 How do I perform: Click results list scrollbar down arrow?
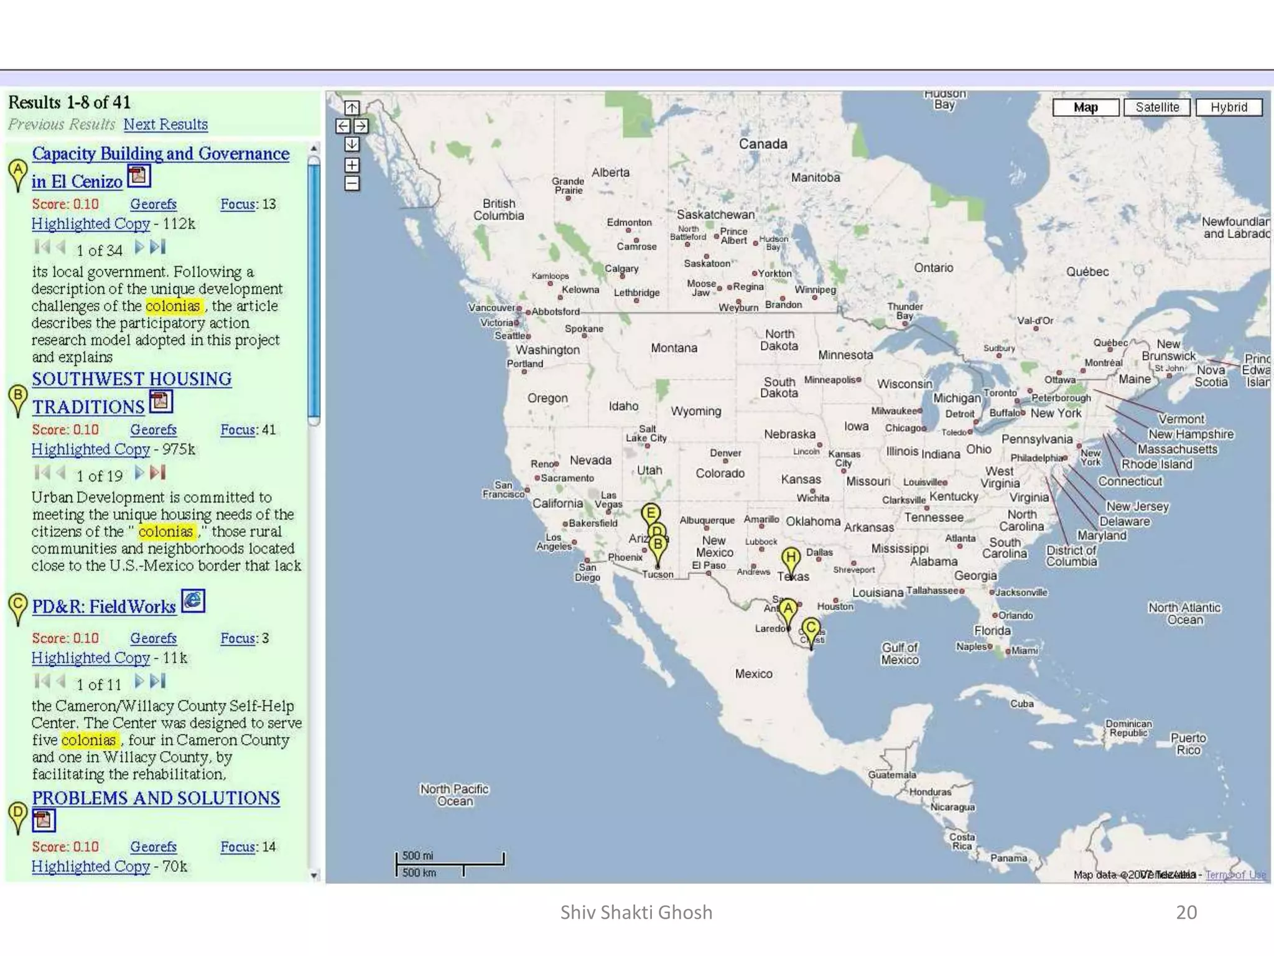point(314,875)
